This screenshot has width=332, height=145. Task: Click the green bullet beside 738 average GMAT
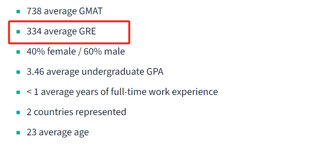pyautogui.click(x=18, y=11)
